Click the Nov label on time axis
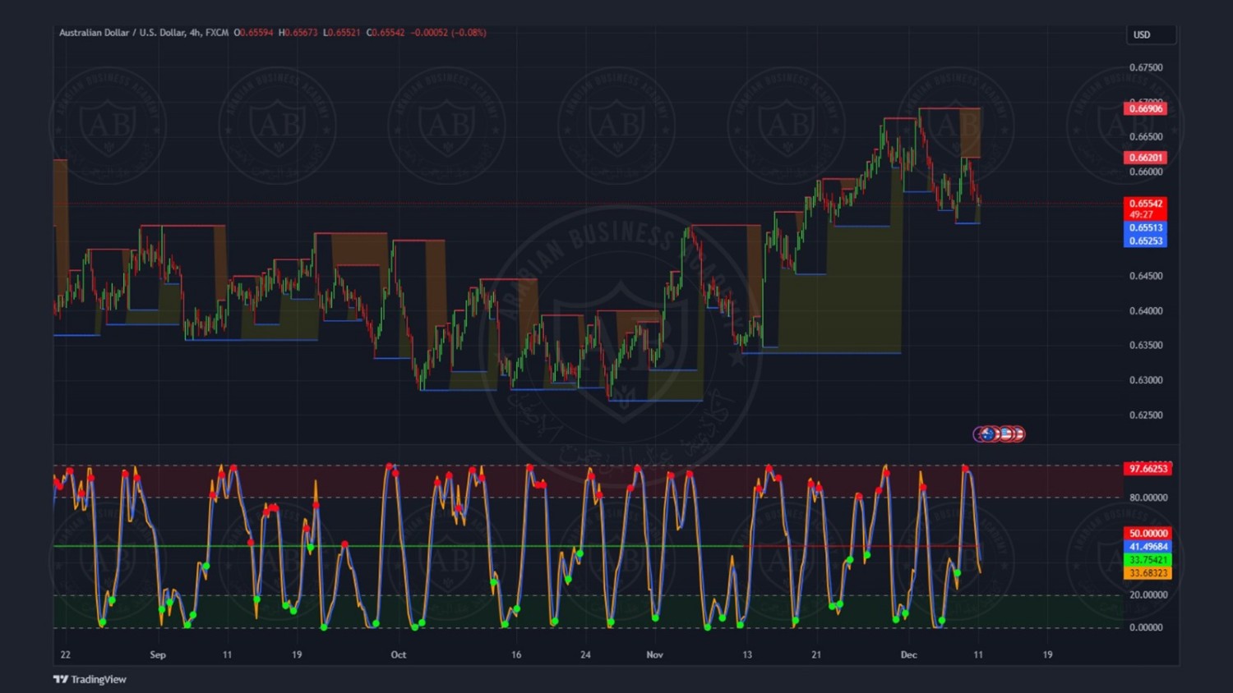The height and width of the screenshot is (693, 1233). tap(654, 654)
